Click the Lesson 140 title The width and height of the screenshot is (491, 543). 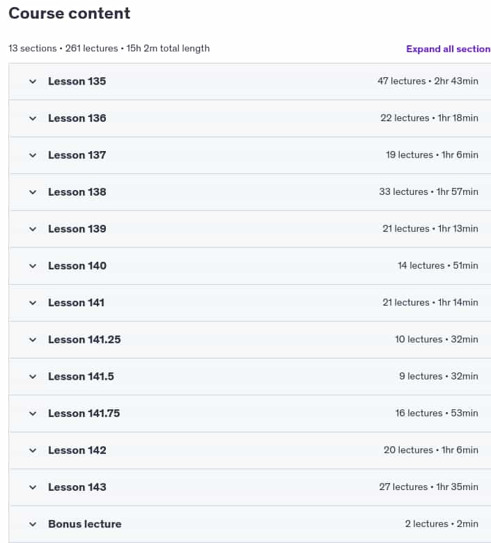pos(77,266)
